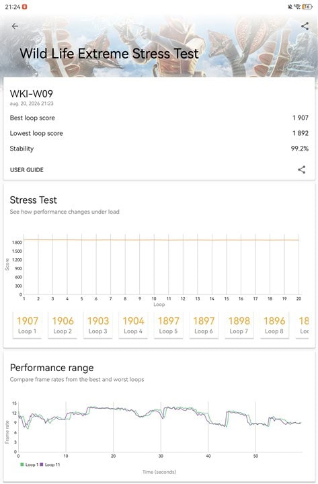Tap the orange recording icon beside the clock
Image resolution: width=318 pixels, height=484 pixels.
(x=25, y=7)
